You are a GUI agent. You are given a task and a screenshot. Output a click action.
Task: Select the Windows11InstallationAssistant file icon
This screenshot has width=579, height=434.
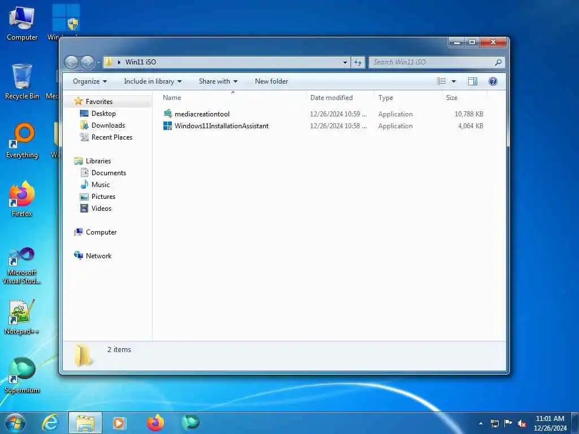[167, 126]
